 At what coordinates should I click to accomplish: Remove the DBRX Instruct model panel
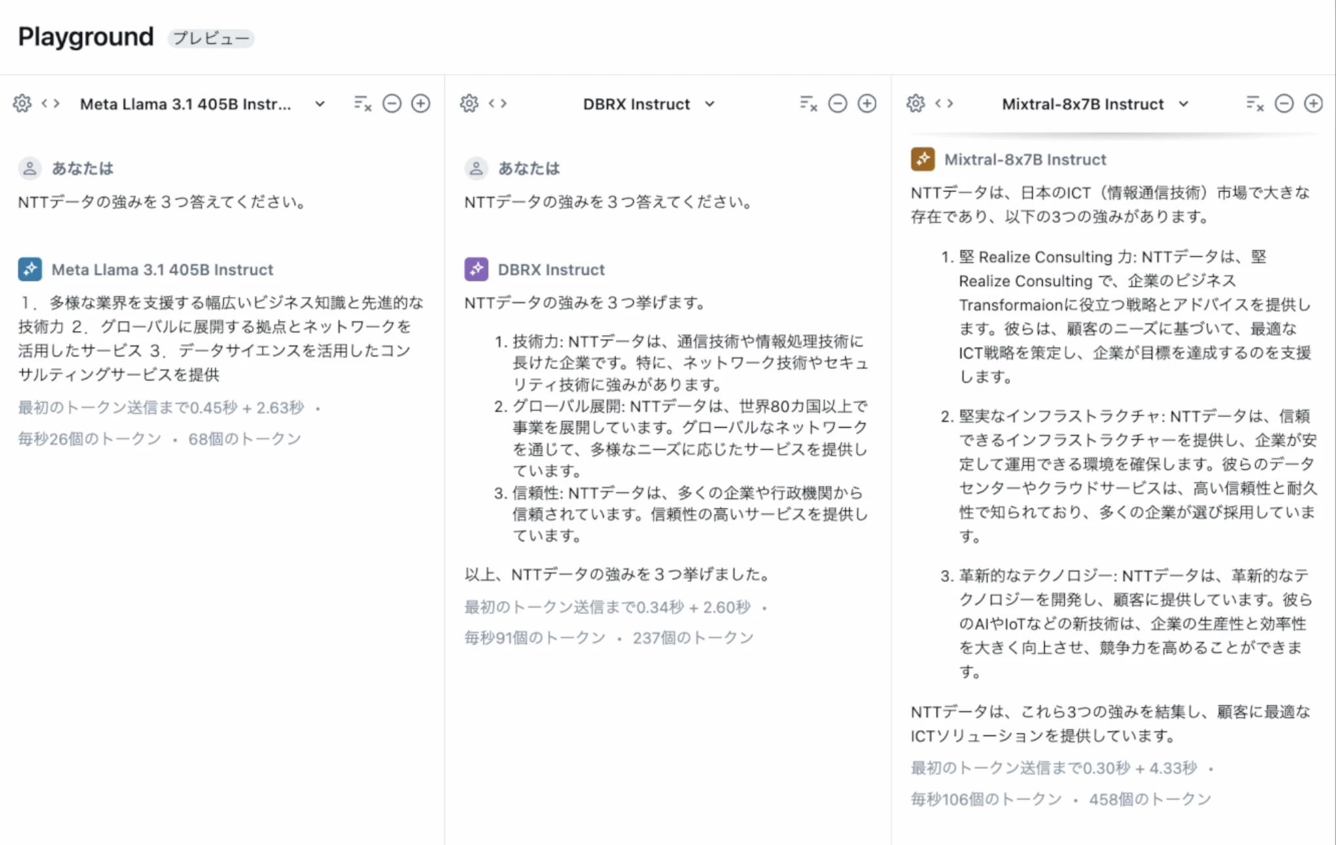(838, 104)
